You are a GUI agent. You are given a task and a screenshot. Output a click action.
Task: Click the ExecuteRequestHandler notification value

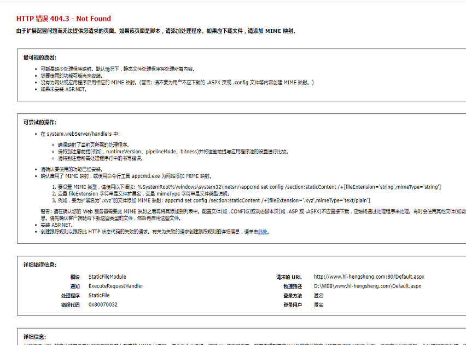coord(115,286)
